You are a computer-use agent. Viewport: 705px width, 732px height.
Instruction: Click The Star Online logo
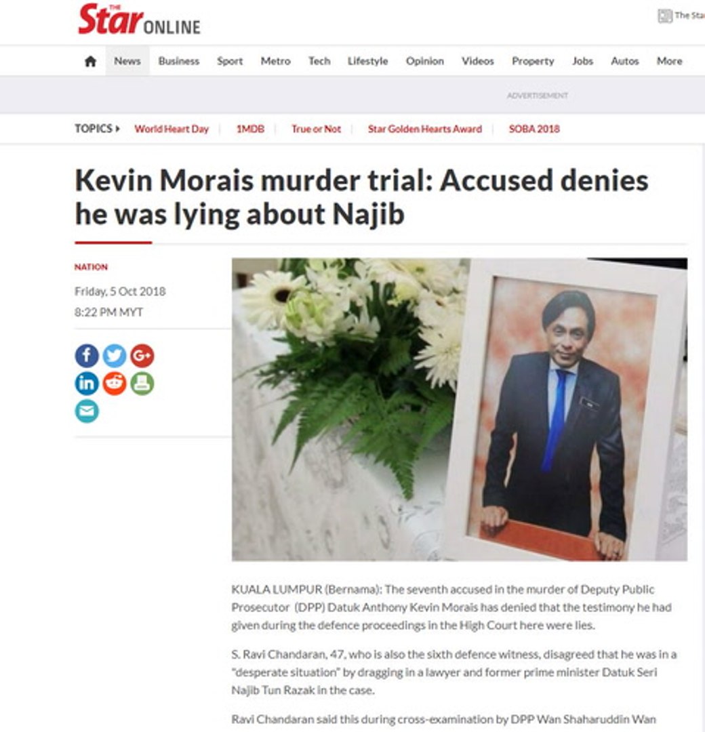click(x=139, y=19)
